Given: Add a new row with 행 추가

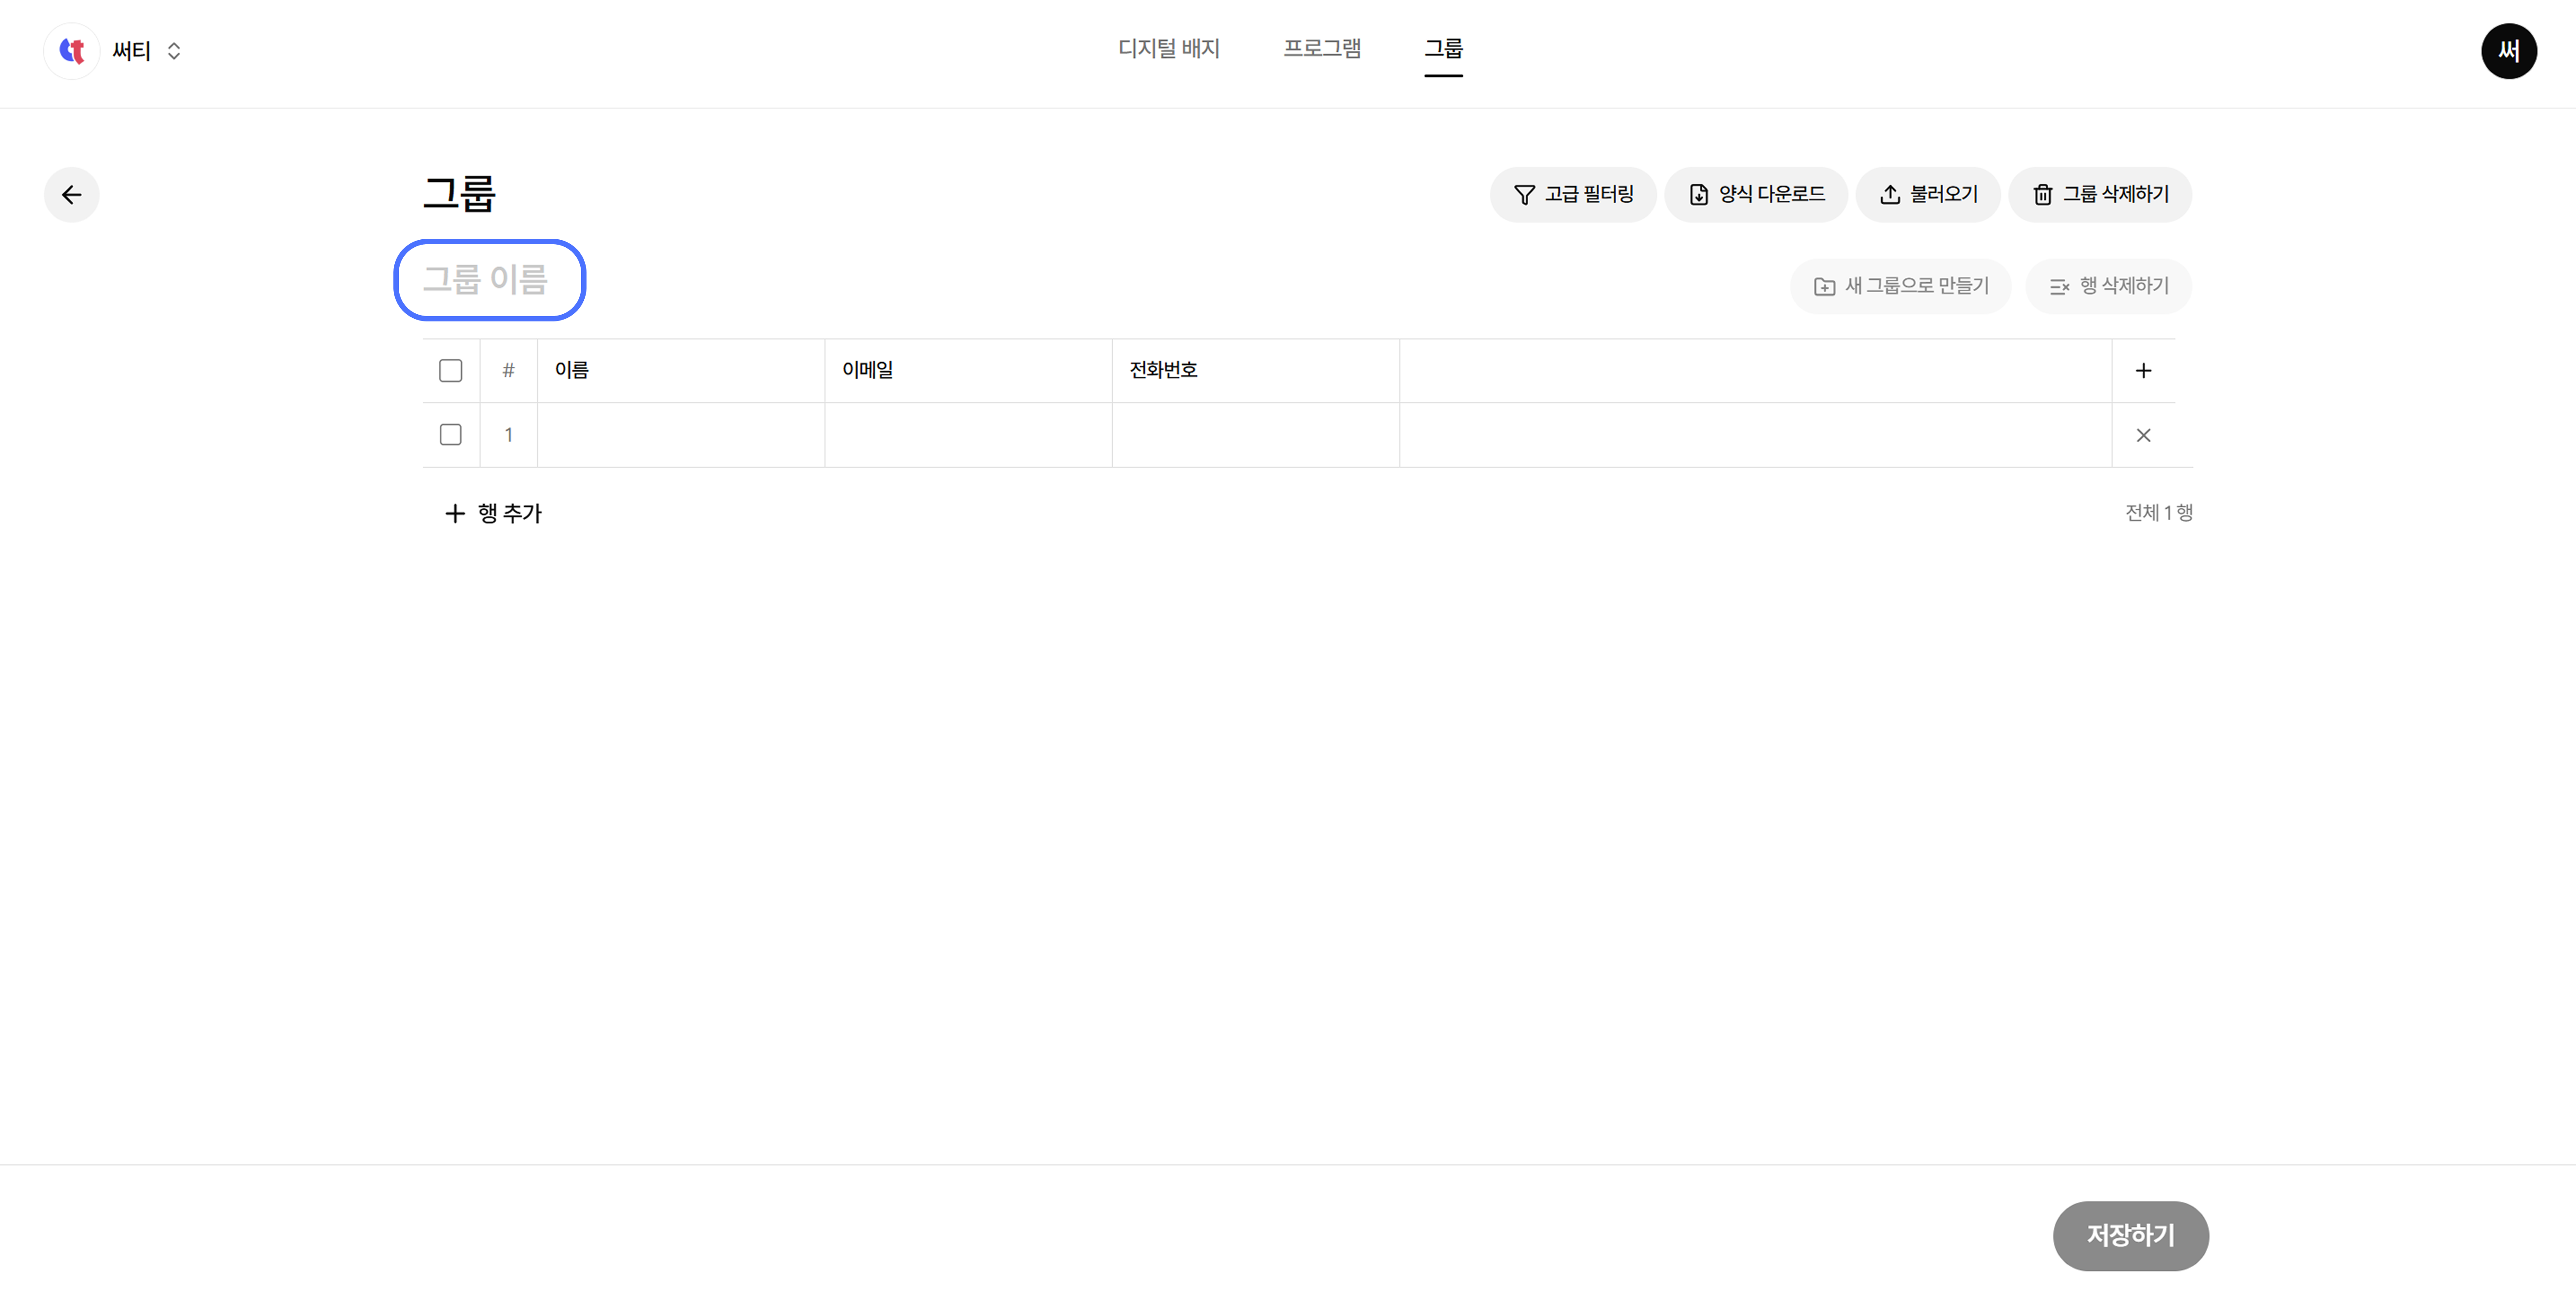Looking at the screenshot, I should tap(493, 514).
